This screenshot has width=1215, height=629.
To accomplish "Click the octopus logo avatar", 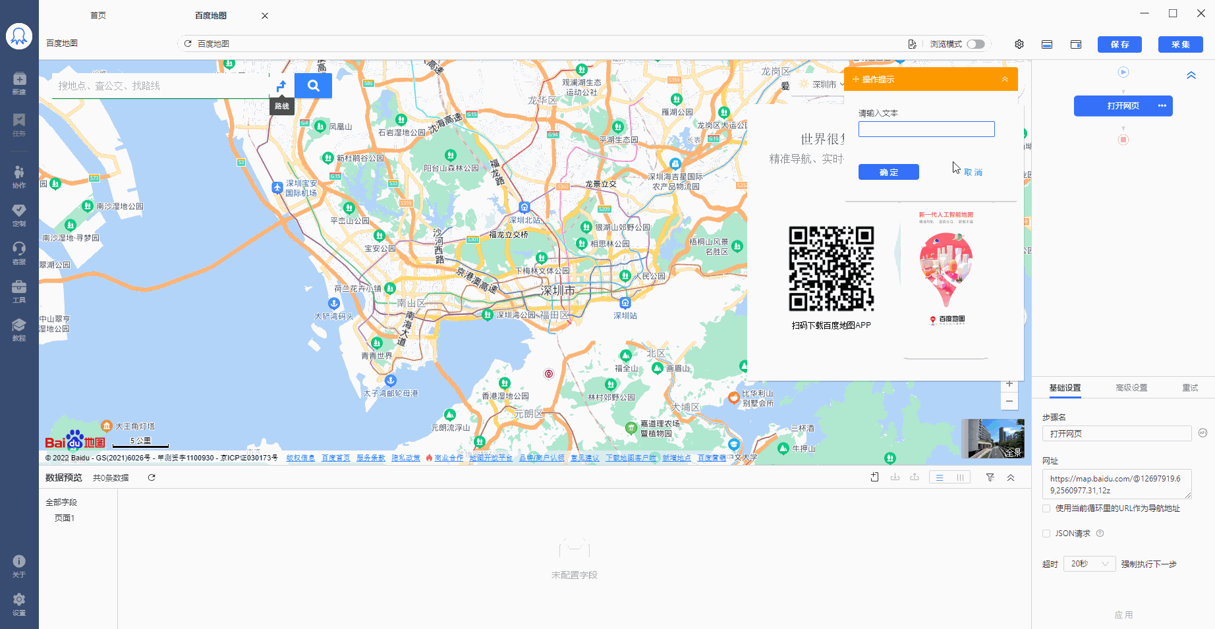I will coord(19,36).
